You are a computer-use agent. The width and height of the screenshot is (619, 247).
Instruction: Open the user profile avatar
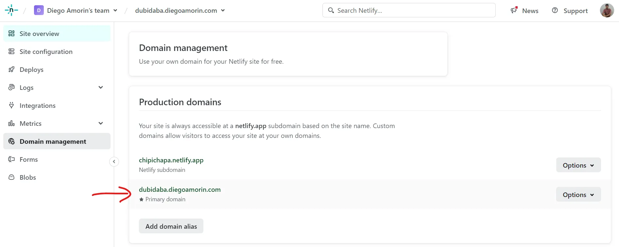click(607, 10)
